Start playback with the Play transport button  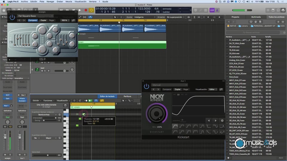point(80,10)
